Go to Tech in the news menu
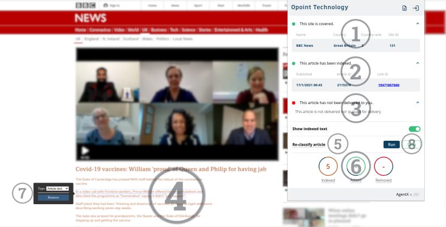The width and height of the screenshot is (446, 227). pyautogui.click(x=174, y=30)
